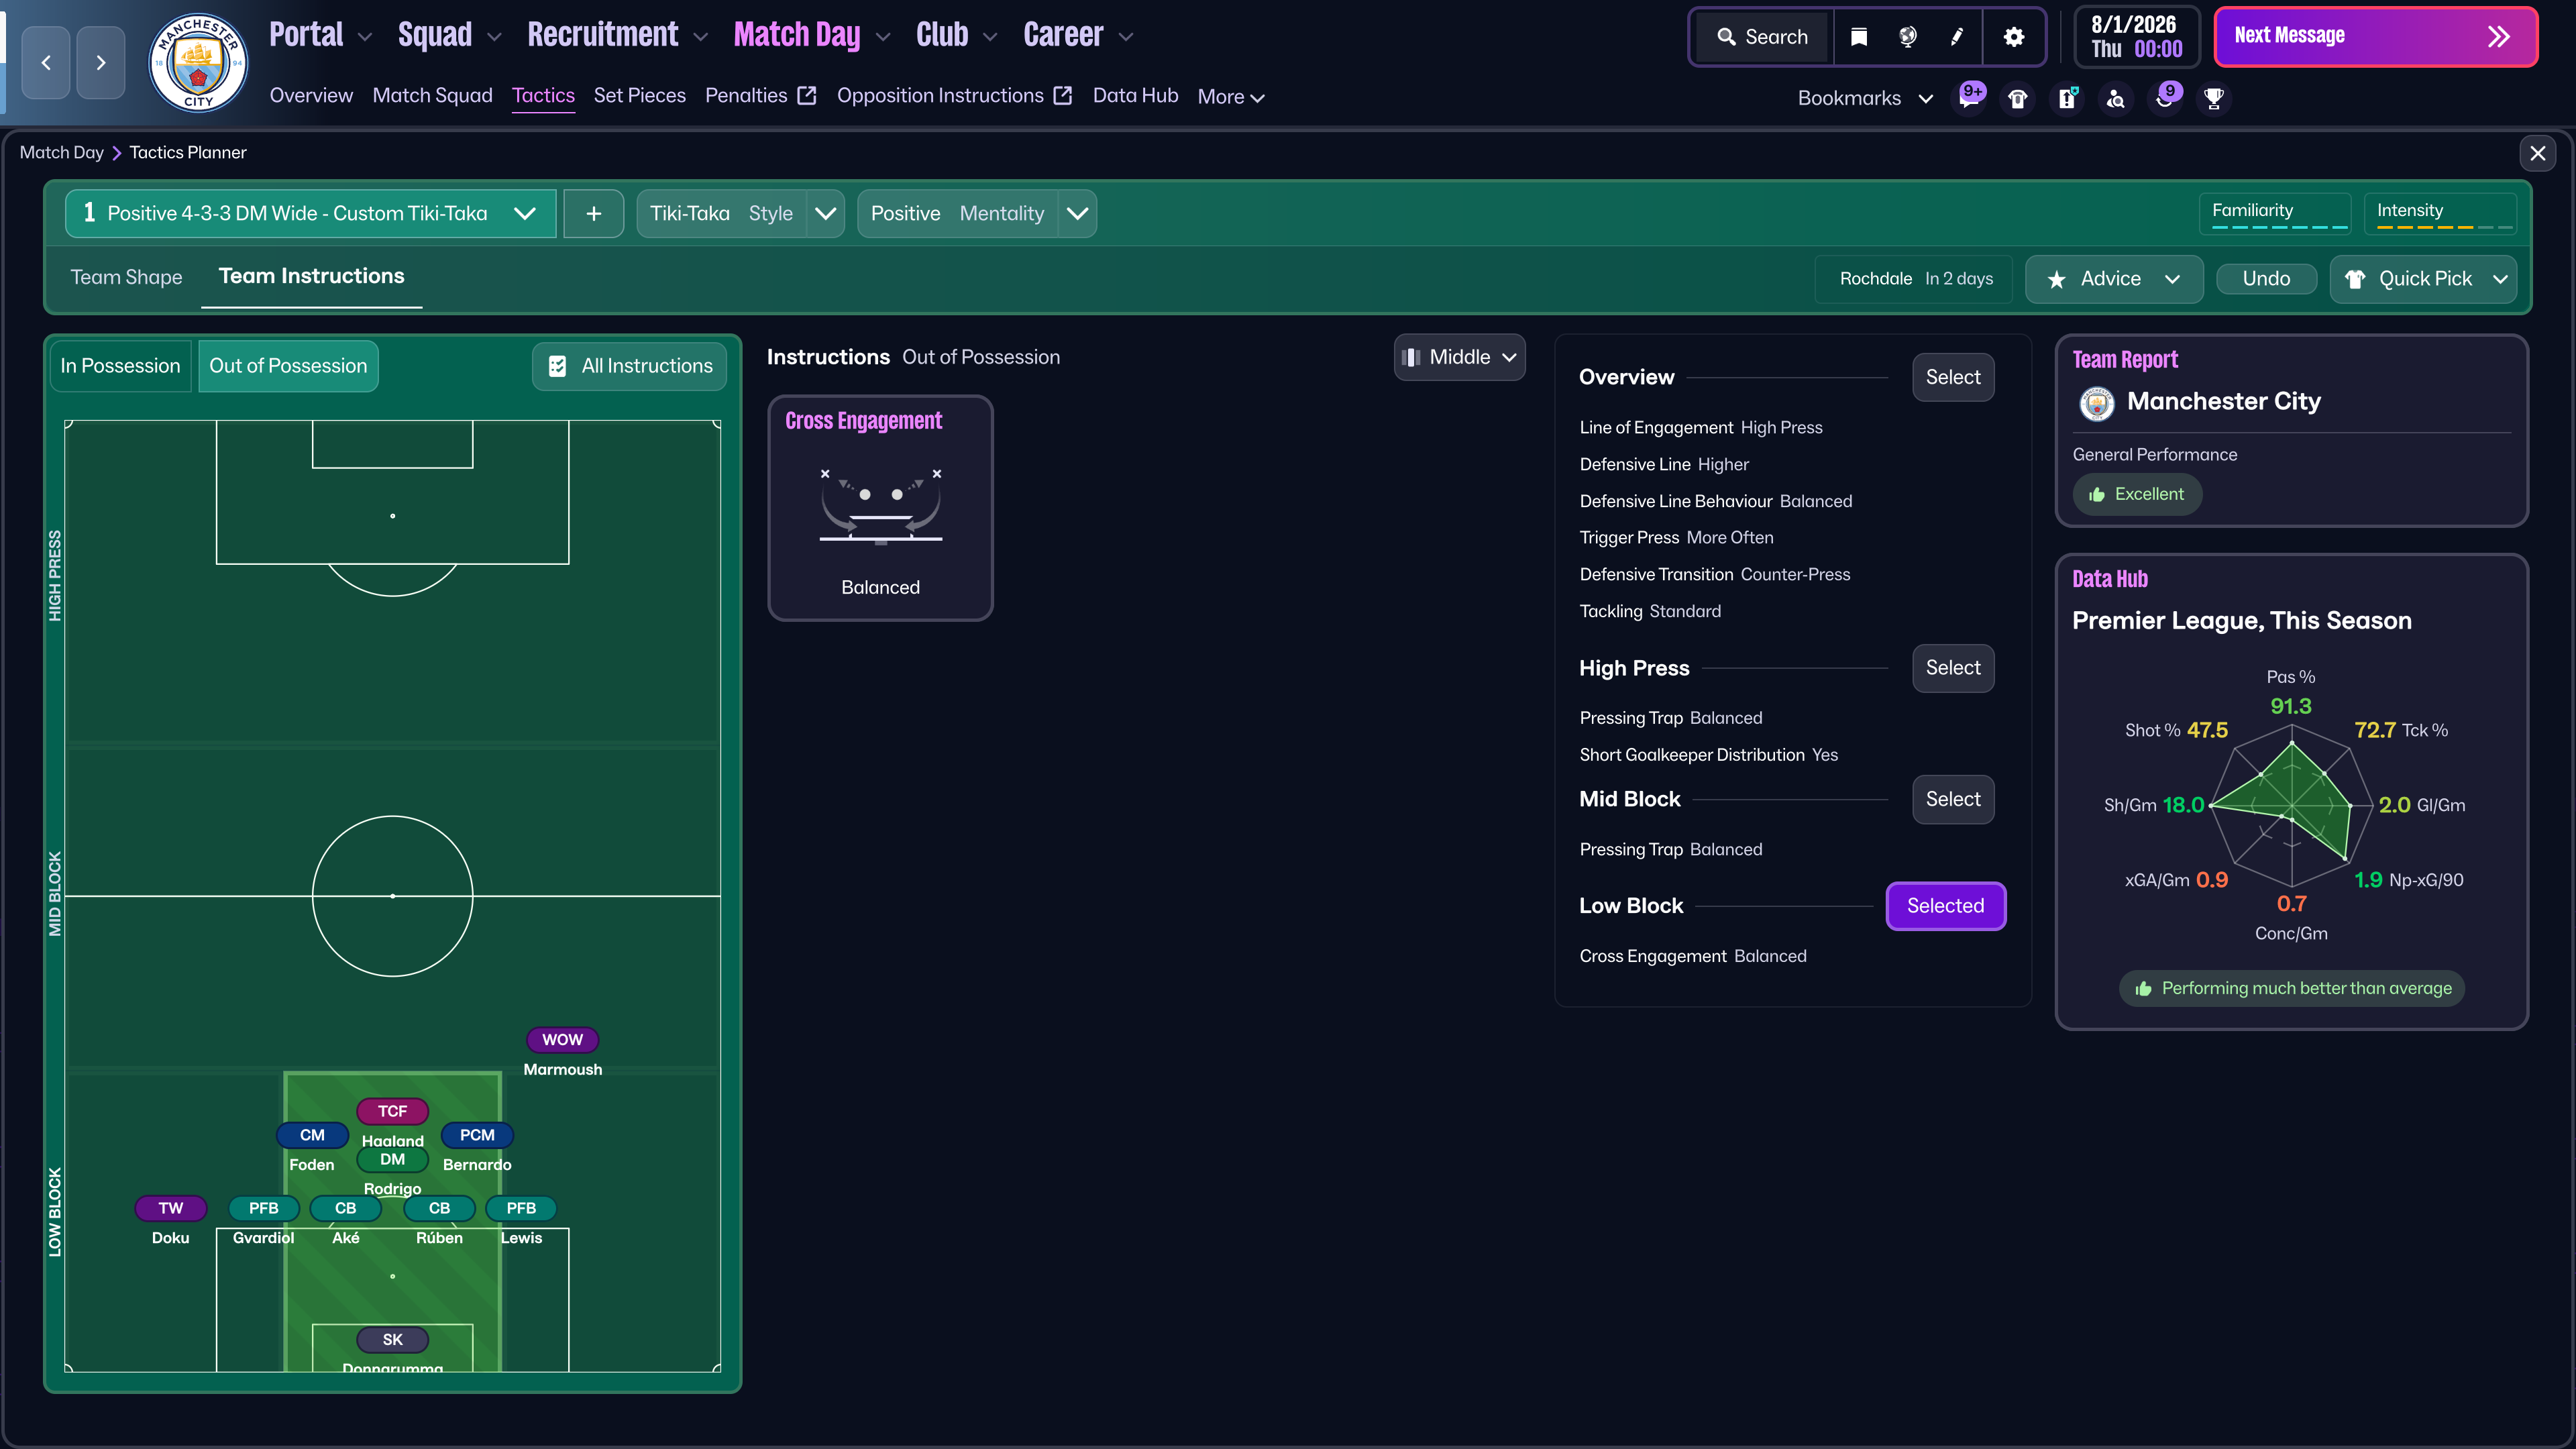Click Select button next to High Press
The image size is (2576, 1449).
pos(1952,668)
